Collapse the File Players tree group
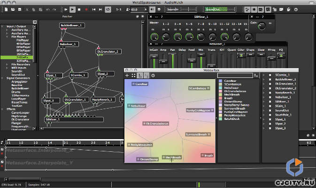This screenshot has width=316, height=188. click(7, 37)
